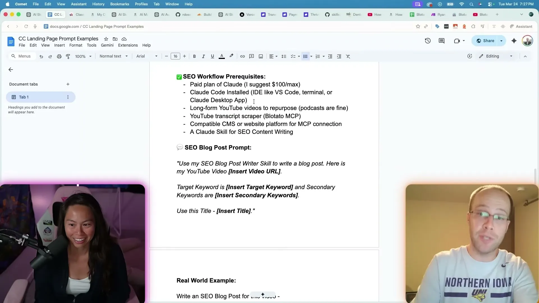Viewport: 539px width, 303px height.
Task: Increase indent of paragraph
Action: (x=339, y=56)
